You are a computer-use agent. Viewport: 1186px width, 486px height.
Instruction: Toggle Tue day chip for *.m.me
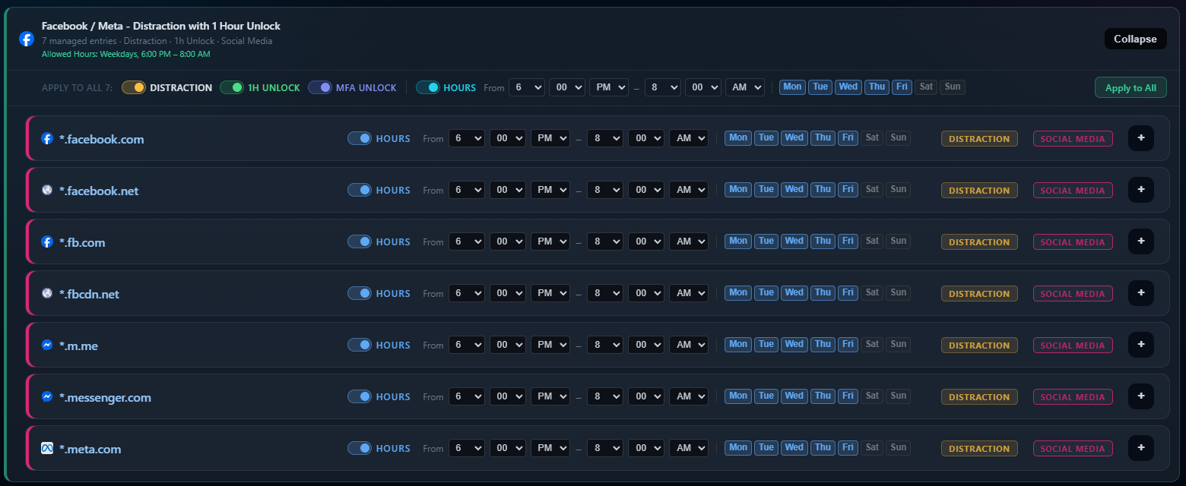tap(766, 344)
